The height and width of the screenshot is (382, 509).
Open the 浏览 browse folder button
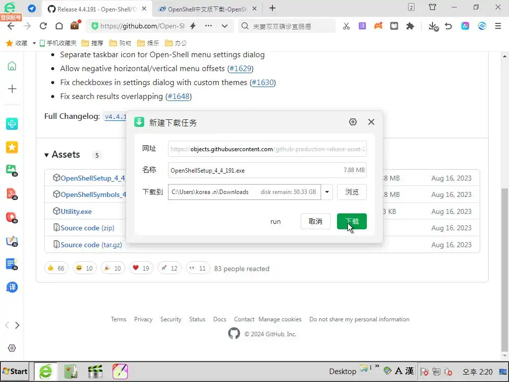(351, 192)
